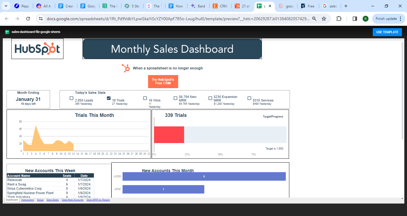The width and height of the screenshot is (407, 216).
Task: Open the Instructions sheet tab
Action: point(28,200)
